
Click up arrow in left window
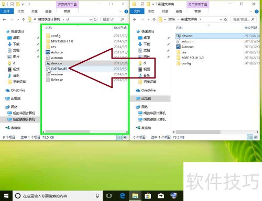(x=24, y=19)
